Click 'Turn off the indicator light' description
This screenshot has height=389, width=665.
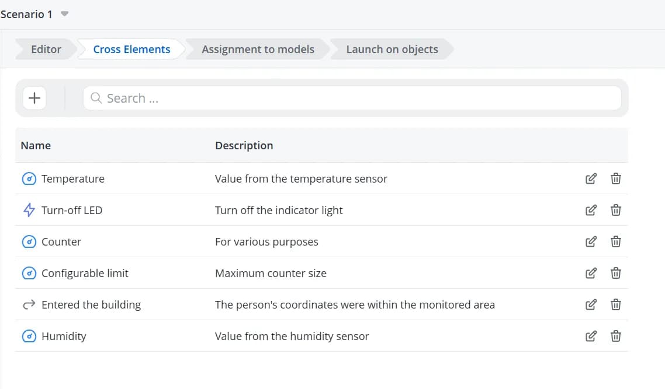coord(279,211)
